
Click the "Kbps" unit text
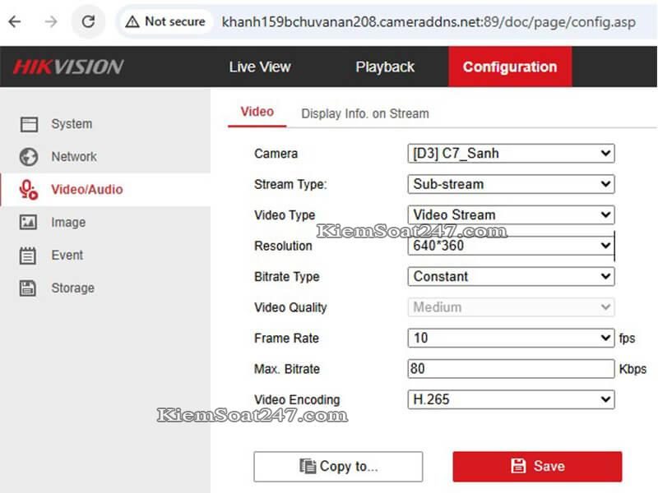pyautogui.click(x=633, y=369)
